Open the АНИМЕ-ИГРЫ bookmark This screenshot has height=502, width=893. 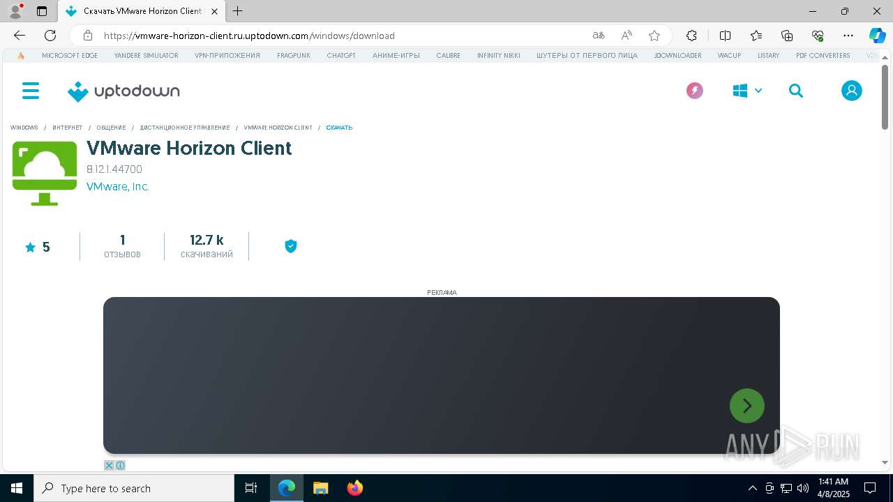(396, 56)
